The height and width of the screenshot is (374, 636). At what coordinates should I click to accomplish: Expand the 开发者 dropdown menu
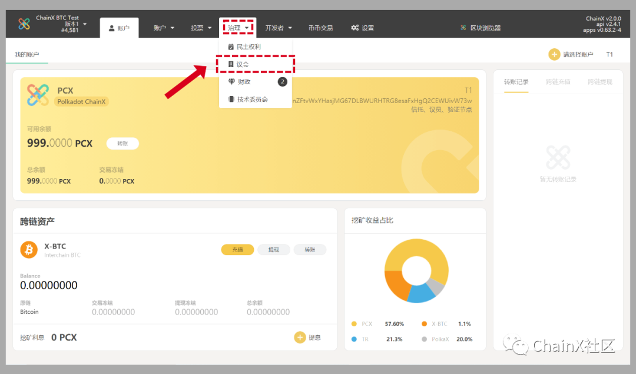(279, 28)
